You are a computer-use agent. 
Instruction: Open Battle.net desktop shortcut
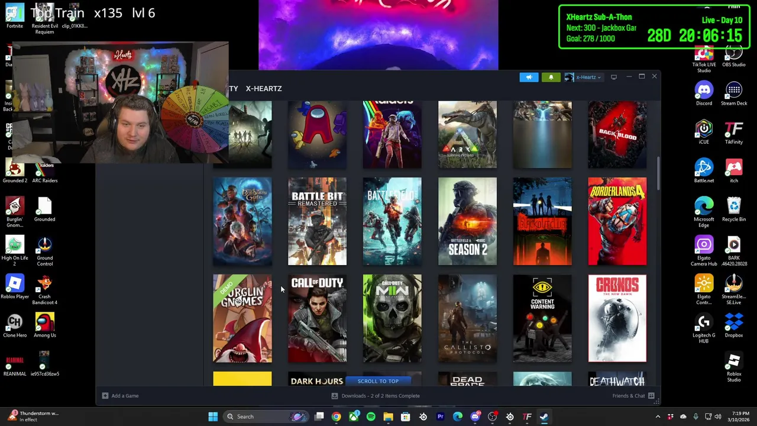coord(704,170)
